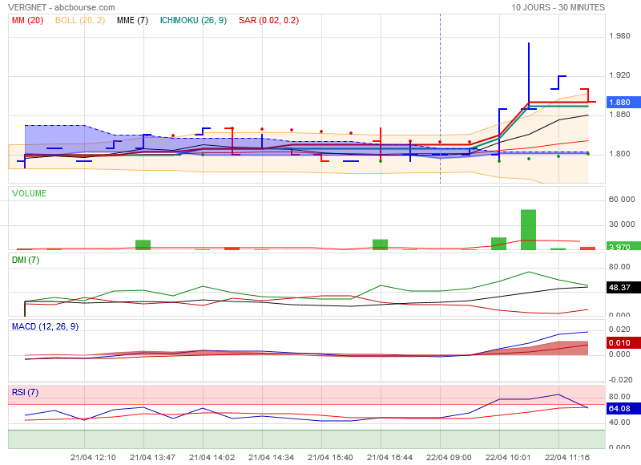Click the last red price bar near 1.880
The width and height of the screenshot is (641, 465).
click(x=588, y=95)
